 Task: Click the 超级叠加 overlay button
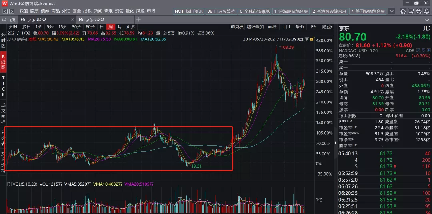(x=255, y=27)
